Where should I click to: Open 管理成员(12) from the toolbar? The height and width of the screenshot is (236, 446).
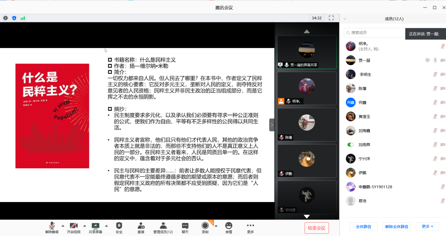pos(163,228)
